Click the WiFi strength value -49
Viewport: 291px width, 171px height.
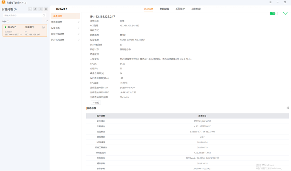click(x=121, y=78)
